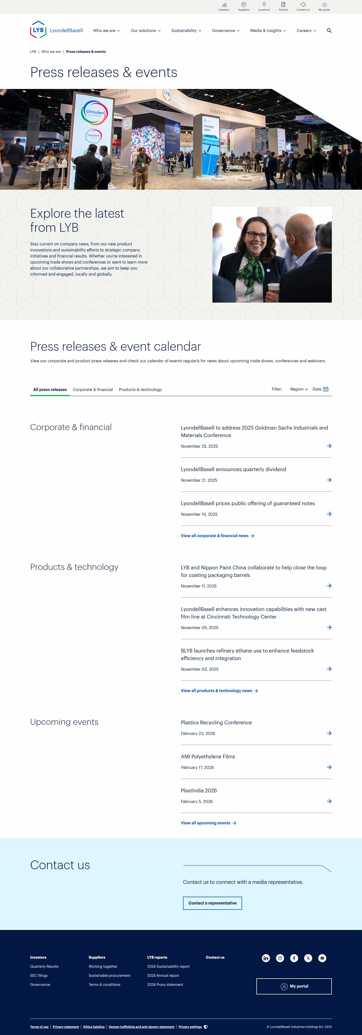Open the search magnifier icon
This screenshot has width=362, height=1035.
pyautogui.click(x=329, y=30)
